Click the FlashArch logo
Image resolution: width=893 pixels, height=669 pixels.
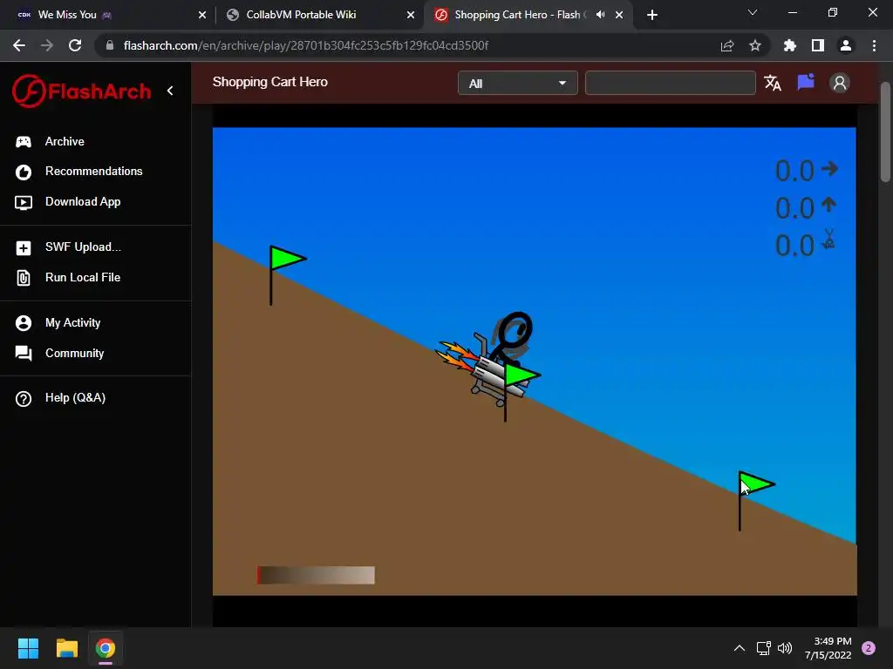[x=82, y=91]
